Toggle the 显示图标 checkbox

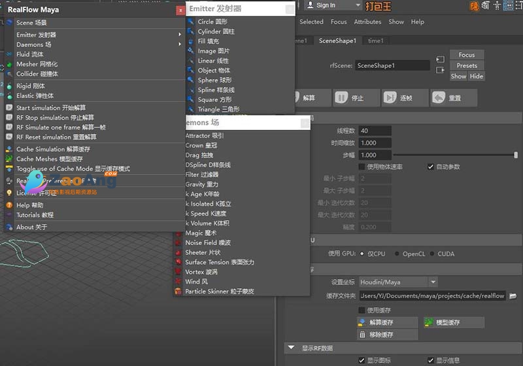click(362, 360)
